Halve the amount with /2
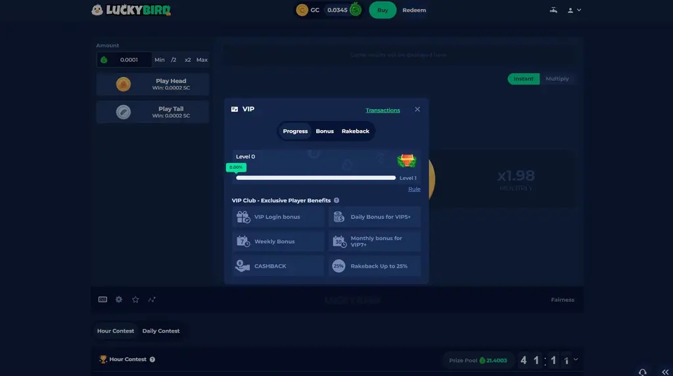Image resolution: width=673 pixels, height=376 pixels. (174, 60)
